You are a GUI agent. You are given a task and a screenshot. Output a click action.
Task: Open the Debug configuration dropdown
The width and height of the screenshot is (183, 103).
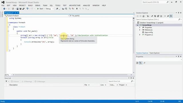49,9
